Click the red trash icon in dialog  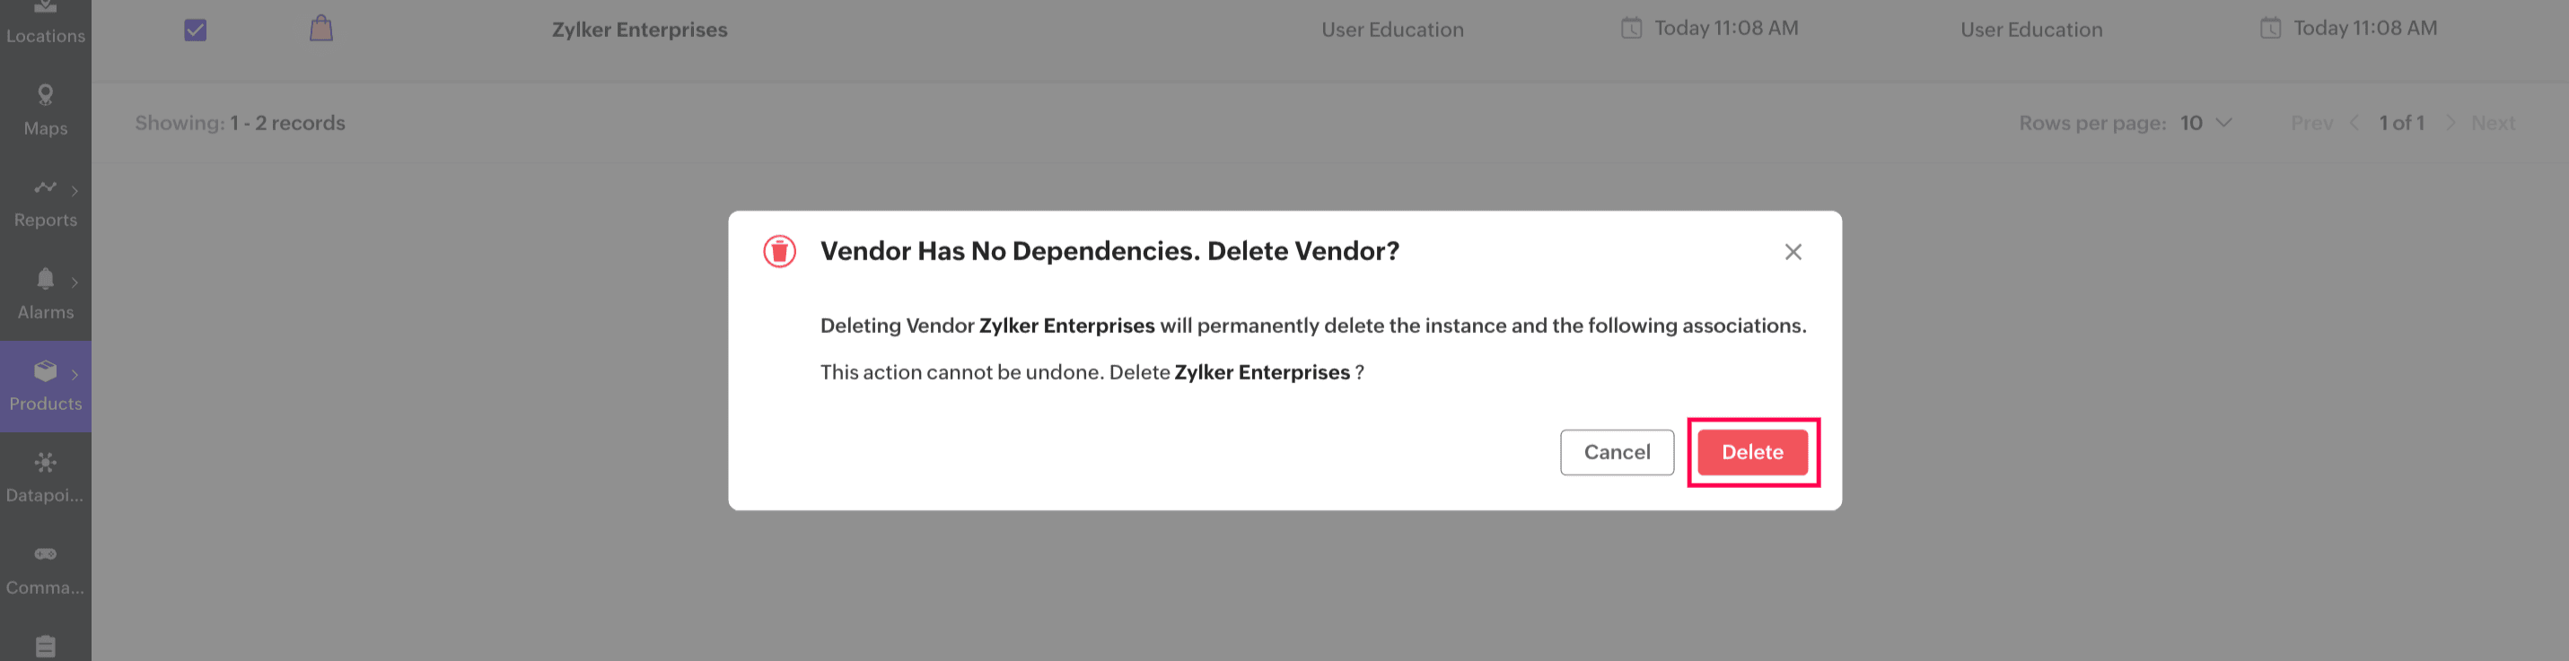click(x=779, y=251)
